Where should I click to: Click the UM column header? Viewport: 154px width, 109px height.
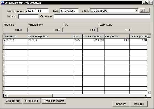point(78,36)
